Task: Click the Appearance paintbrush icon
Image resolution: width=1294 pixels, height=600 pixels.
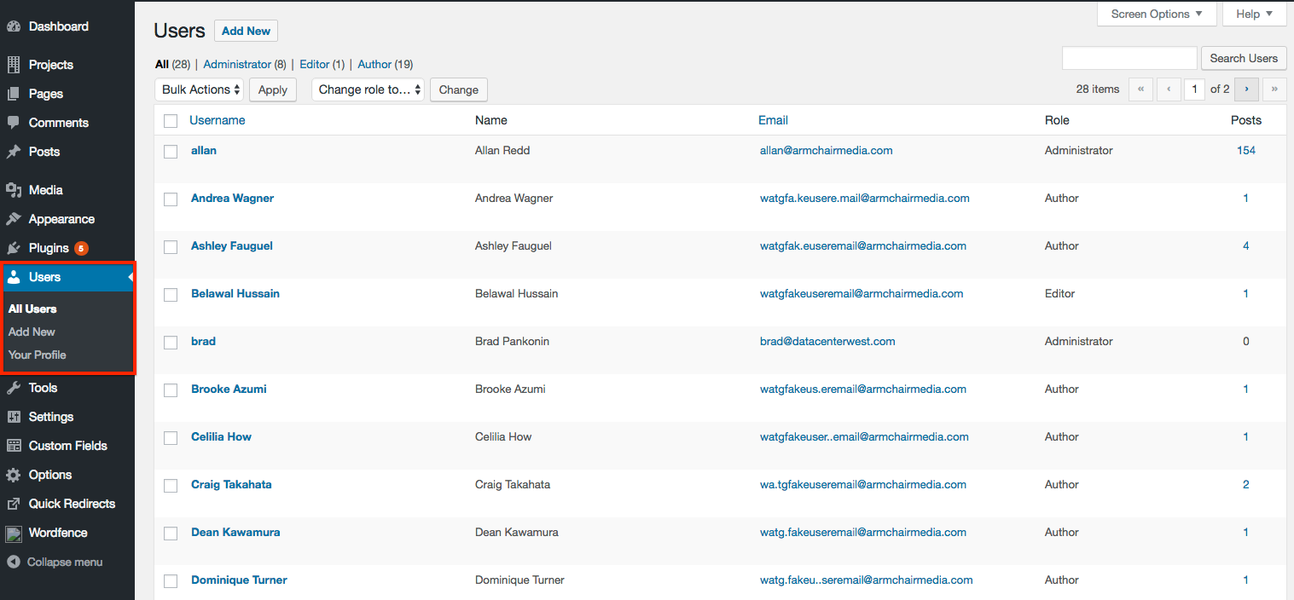Action: [14, 219]
